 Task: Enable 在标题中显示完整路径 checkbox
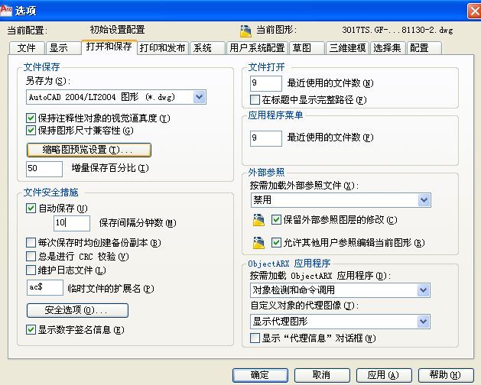pos(255,99)
